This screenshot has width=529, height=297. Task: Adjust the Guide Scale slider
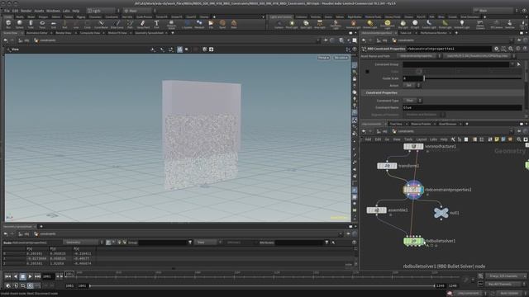tap(473, 78)
